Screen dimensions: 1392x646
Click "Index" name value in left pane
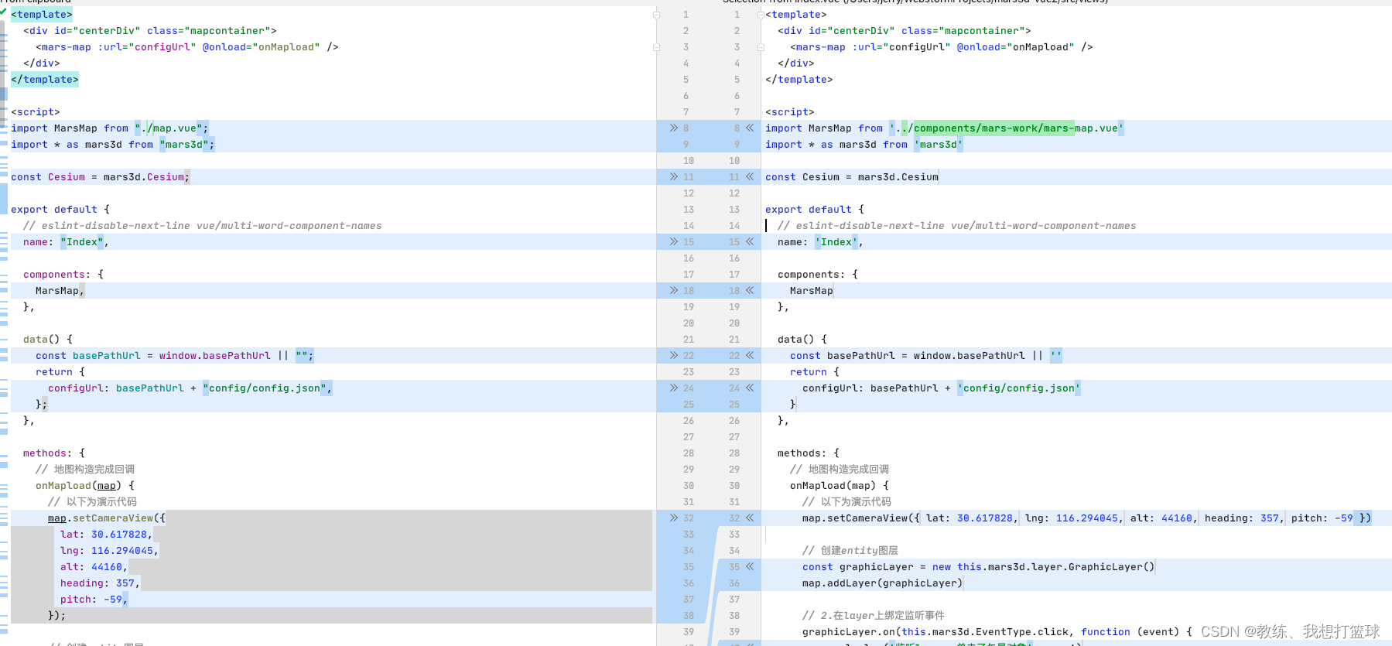coord(82,242)
